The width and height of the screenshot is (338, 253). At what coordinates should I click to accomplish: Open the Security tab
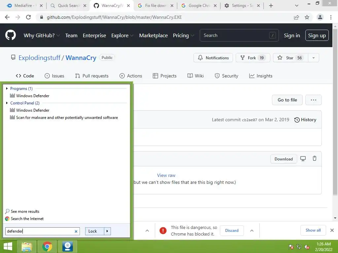point(226,76)
